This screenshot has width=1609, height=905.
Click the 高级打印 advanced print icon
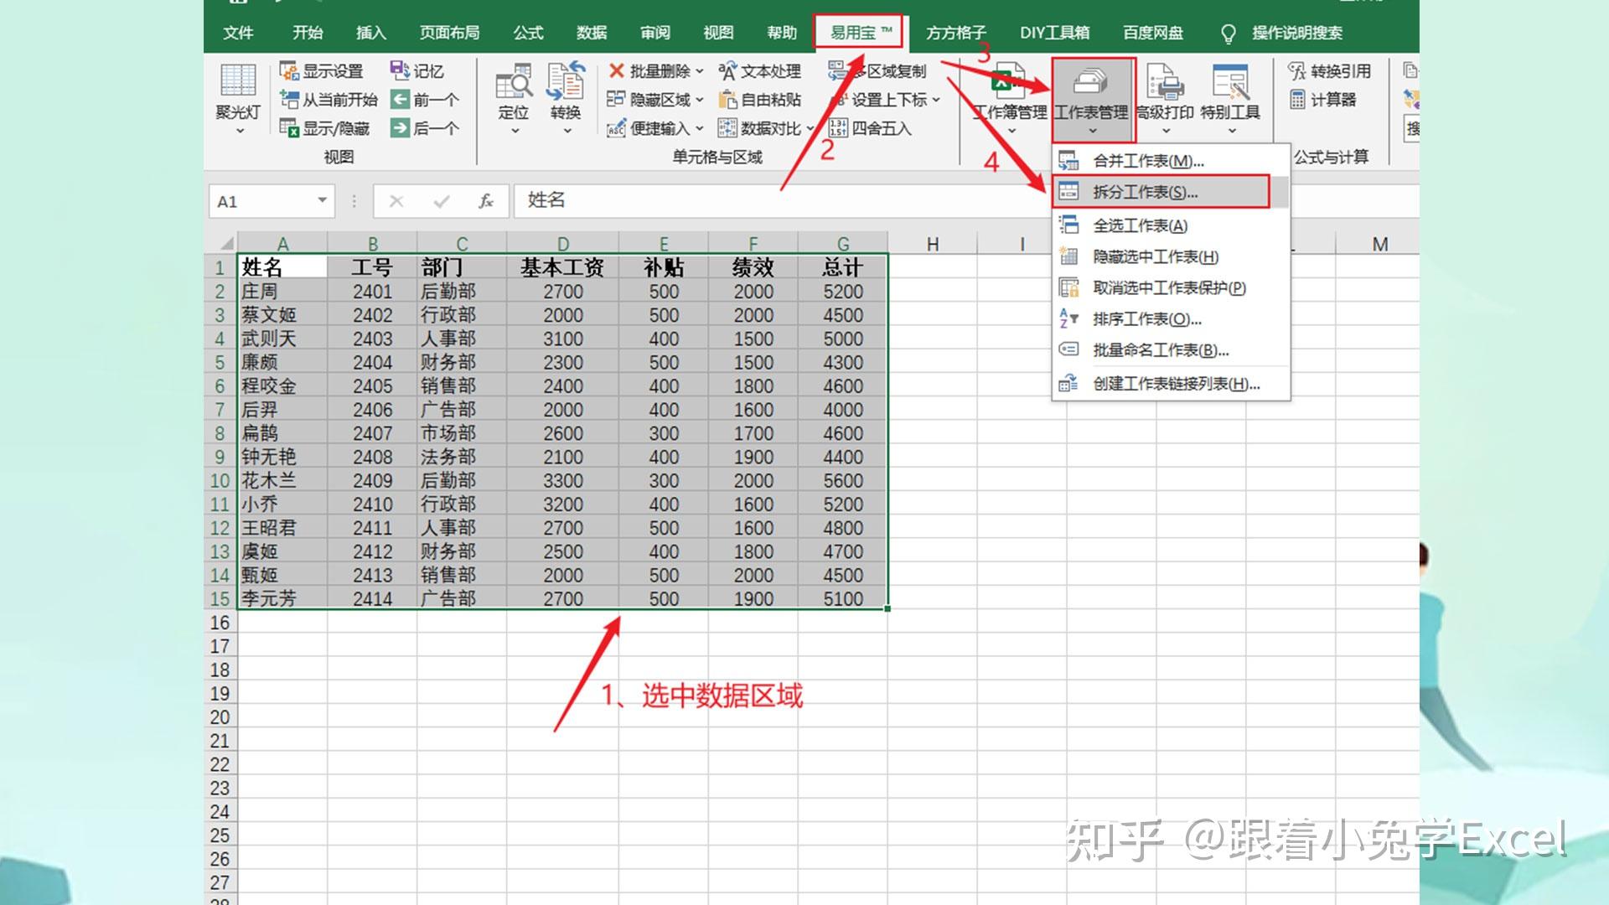[x=1165, y=92]
